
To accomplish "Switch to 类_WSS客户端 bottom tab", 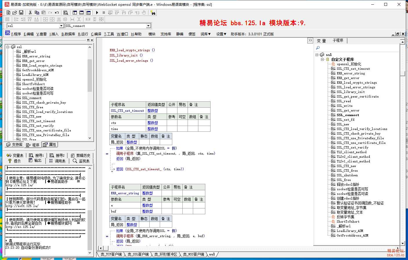I will coord(193,254).
